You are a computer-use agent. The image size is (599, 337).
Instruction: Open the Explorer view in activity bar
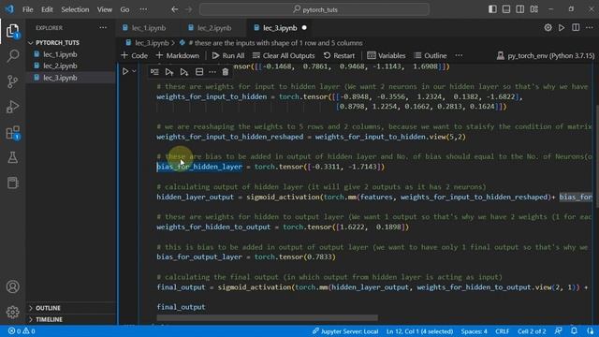tap(12, 31)
